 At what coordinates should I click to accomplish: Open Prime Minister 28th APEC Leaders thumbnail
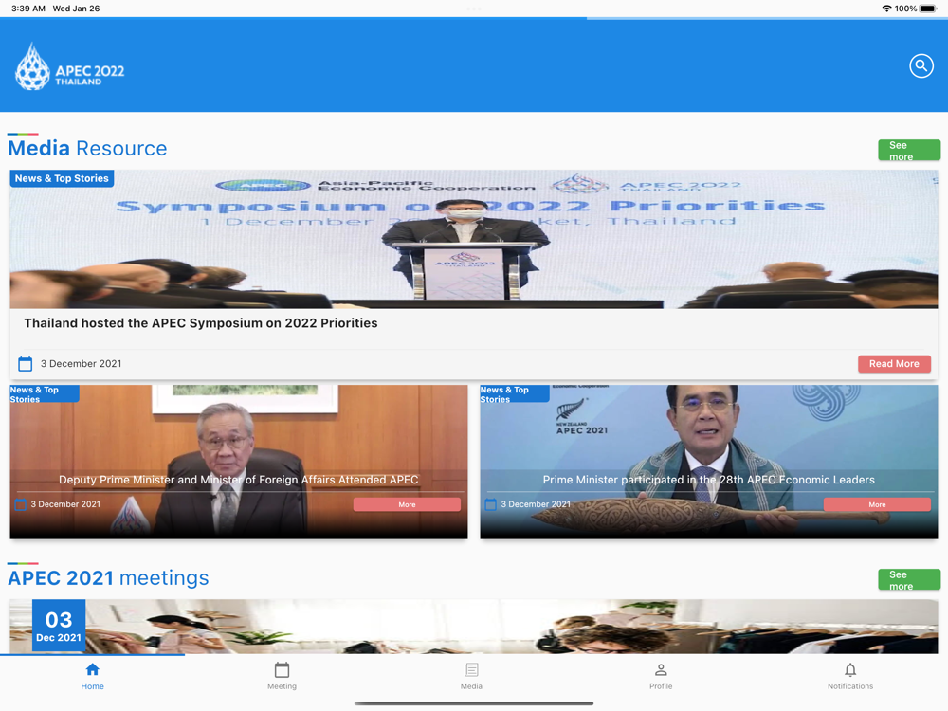pyautogui.click(x=709, y=462)
